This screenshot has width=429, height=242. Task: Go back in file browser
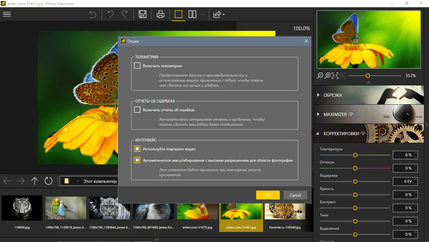[x=7, y=181]
